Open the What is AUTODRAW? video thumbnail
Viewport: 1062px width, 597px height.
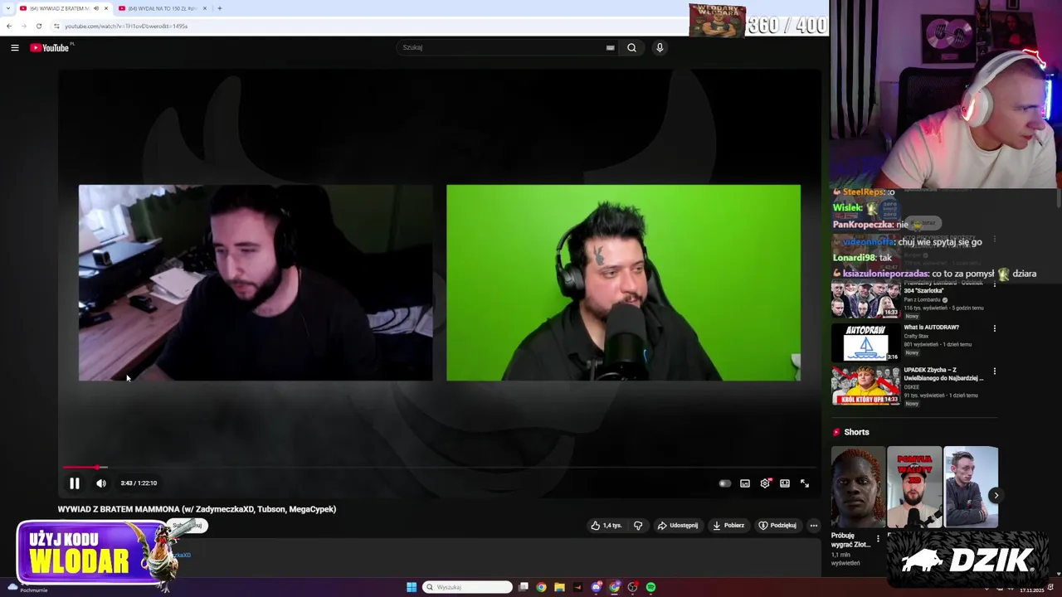[865, 342]
